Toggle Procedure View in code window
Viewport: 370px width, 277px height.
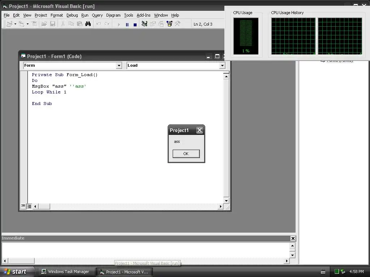click(23, 206)
